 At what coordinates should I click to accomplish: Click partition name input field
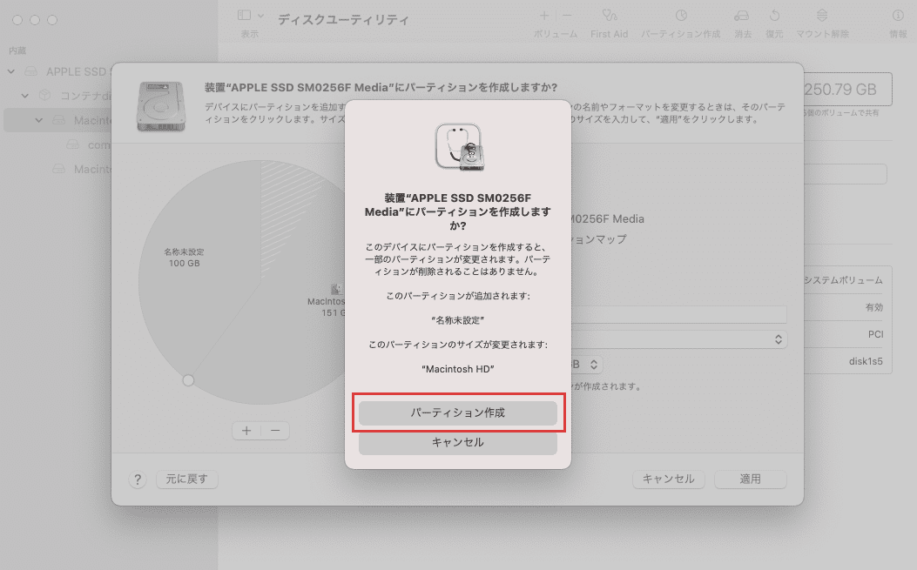coord(679,314)
